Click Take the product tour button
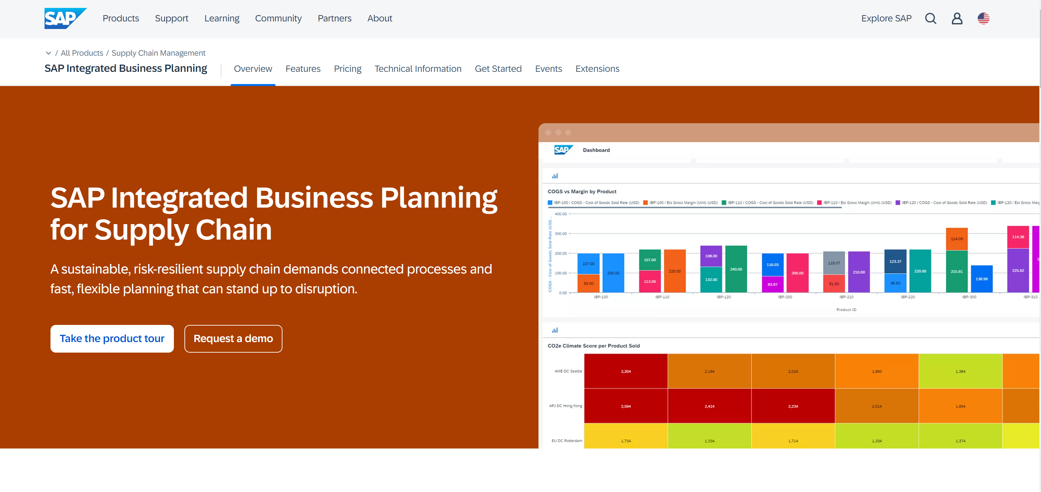The image size is (1041, 492). (112, 338)
